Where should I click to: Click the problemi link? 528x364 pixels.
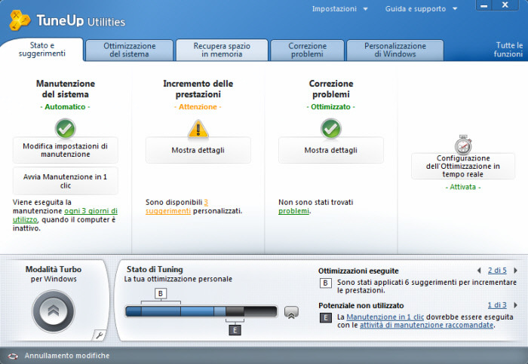pyautogui.click(x=293, y=211)
